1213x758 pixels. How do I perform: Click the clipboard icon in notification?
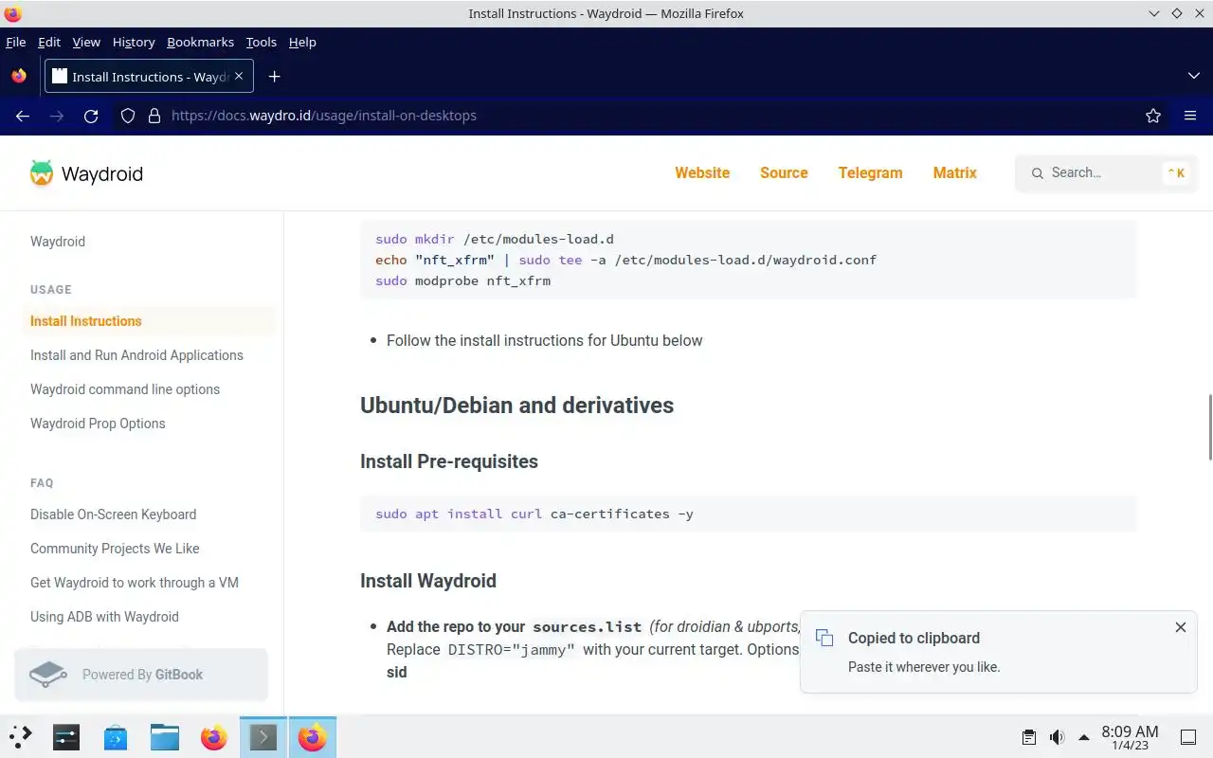pyautogui.click(x=824, y=638)
